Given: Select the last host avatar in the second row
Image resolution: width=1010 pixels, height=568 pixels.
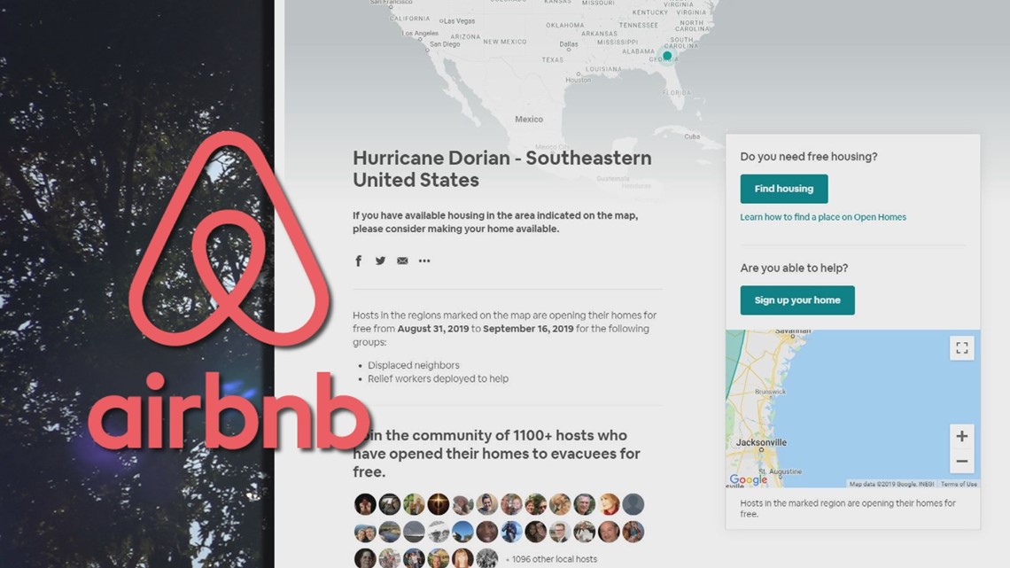Looking at the screenshot, I should pyautogui.click(x=633, y=532).
